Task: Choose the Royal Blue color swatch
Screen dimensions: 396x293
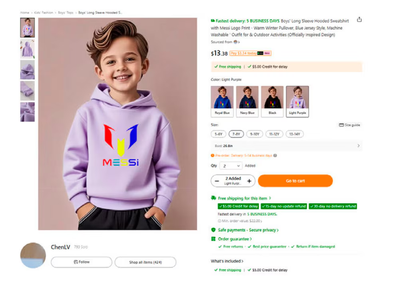Action: coord(222,101)
